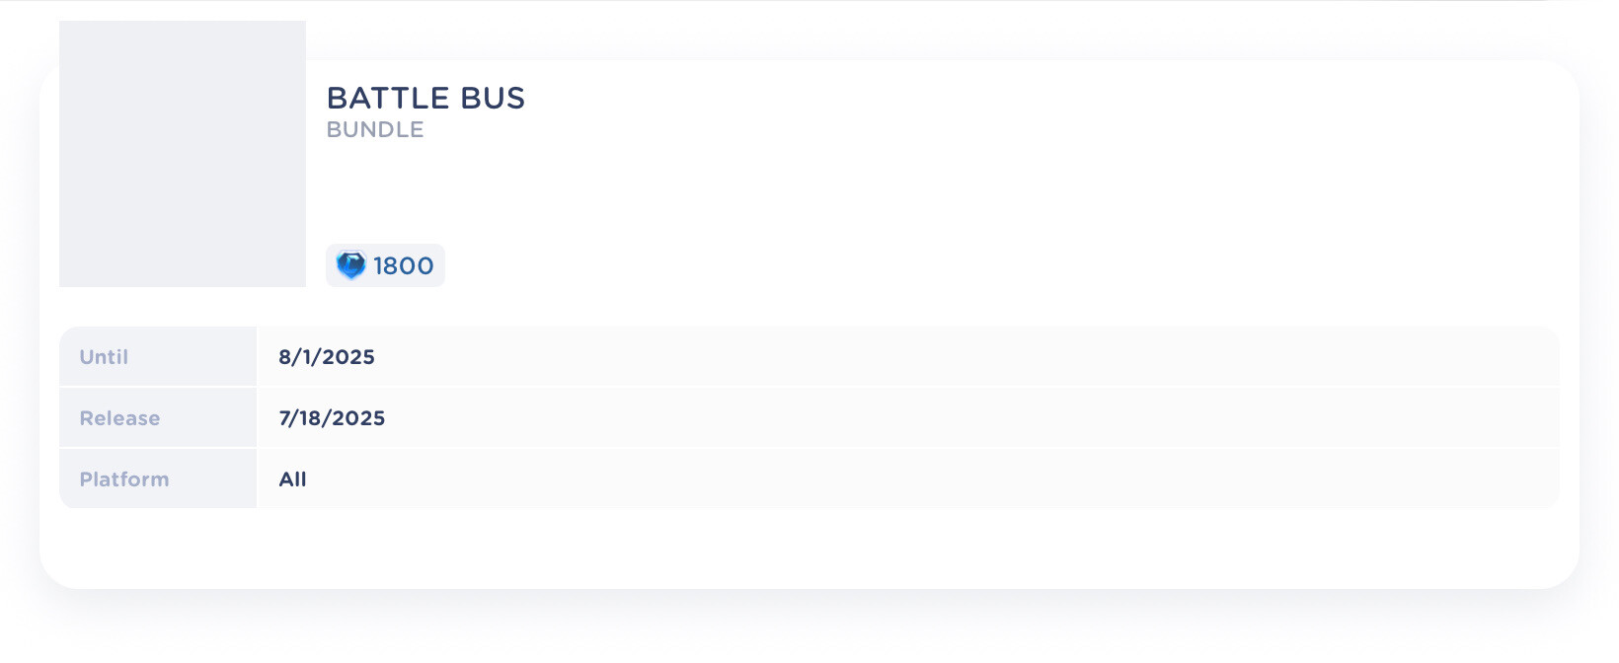Click the Battle Bus image placeholder

[182, 153]
